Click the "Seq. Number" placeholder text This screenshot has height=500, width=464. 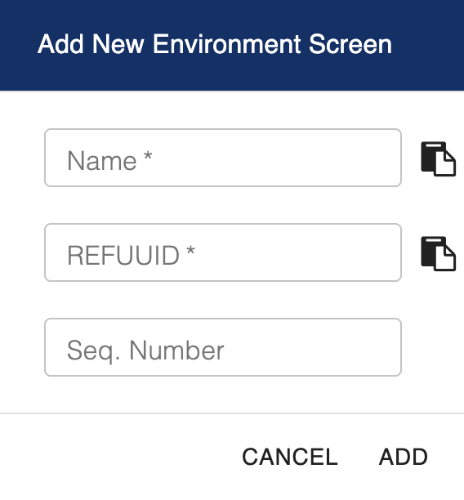(145, 350)
